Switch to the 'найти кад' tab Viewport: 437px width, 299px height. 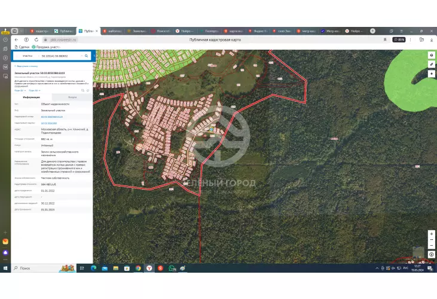pos(112,31)
